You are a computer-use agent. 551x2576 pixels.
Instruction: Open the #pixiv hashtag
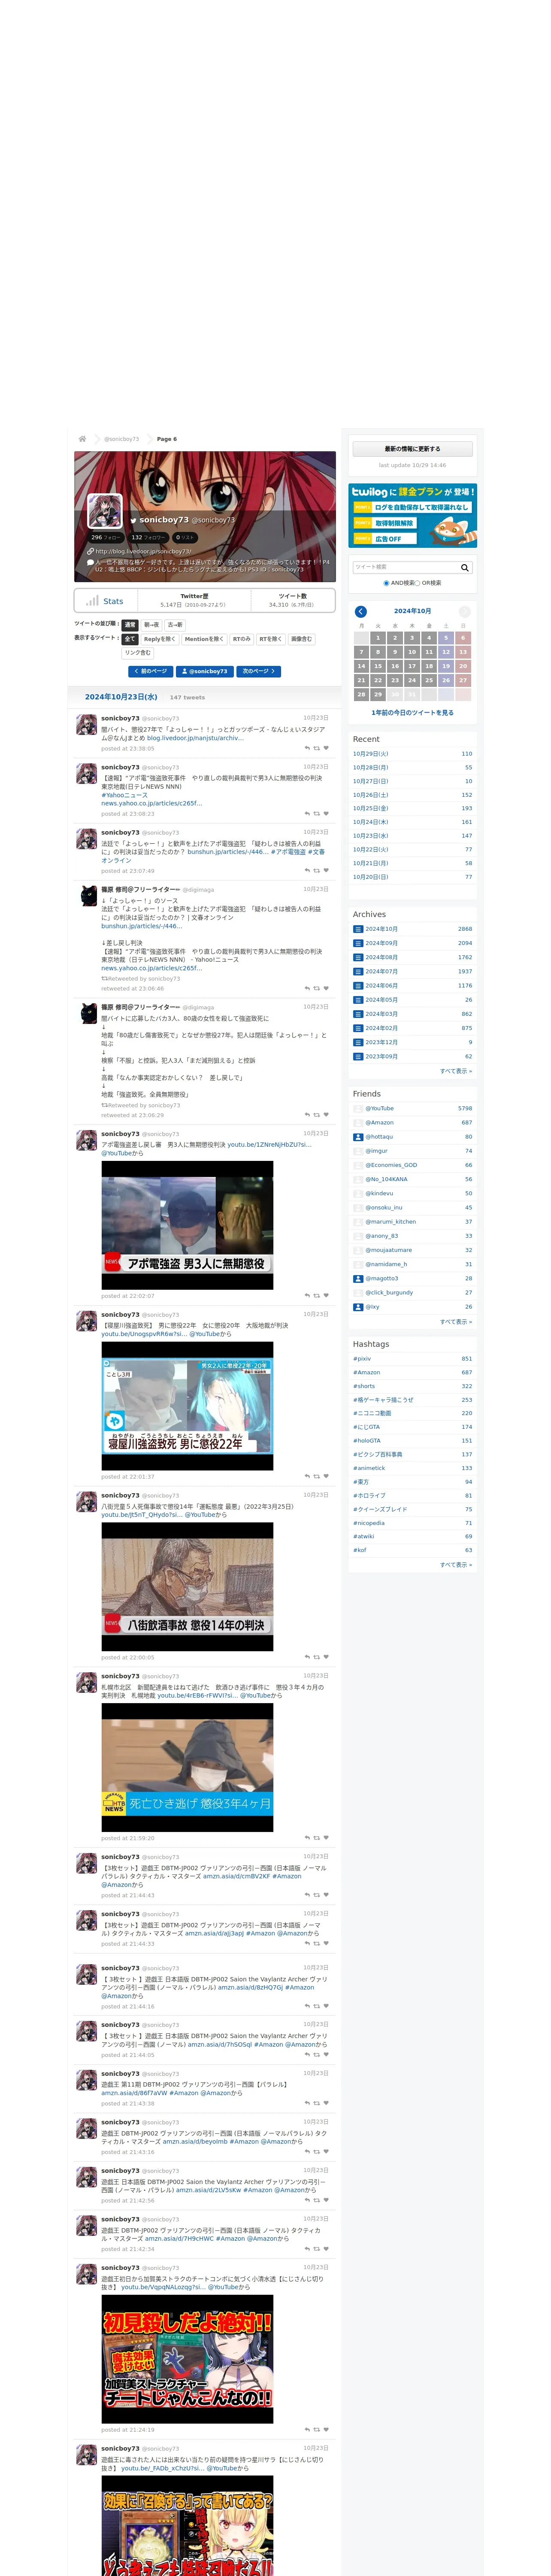coord(362,1359)
